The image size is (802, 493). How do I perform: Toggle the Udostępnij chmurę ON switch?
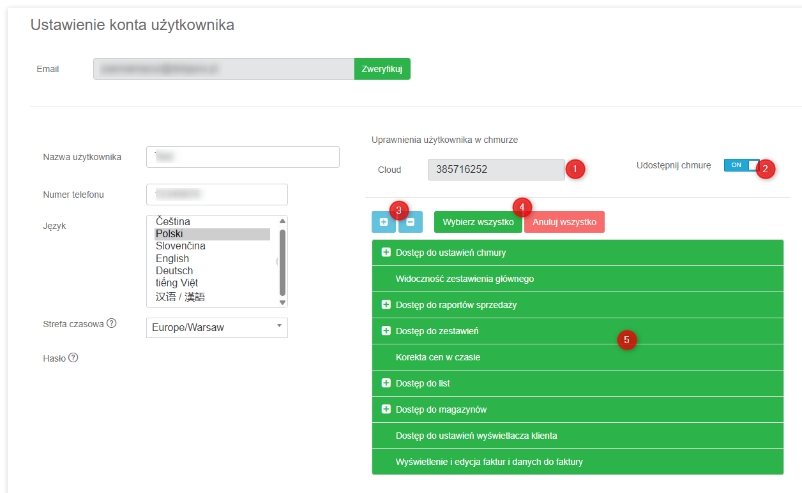pyautogui.click(x=741, y=165)
